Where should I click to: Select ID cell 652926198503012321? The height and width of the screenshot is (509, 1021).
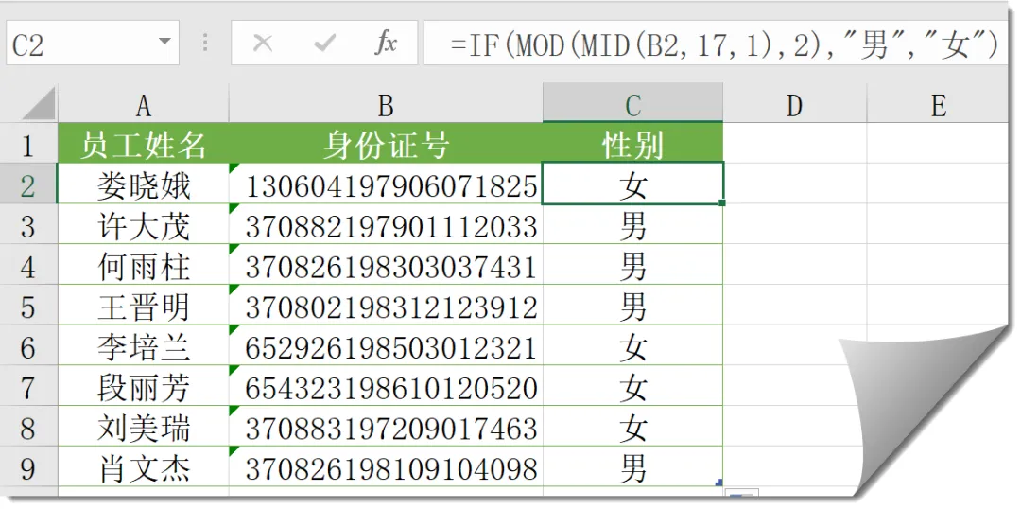click(x=386, y=345)
